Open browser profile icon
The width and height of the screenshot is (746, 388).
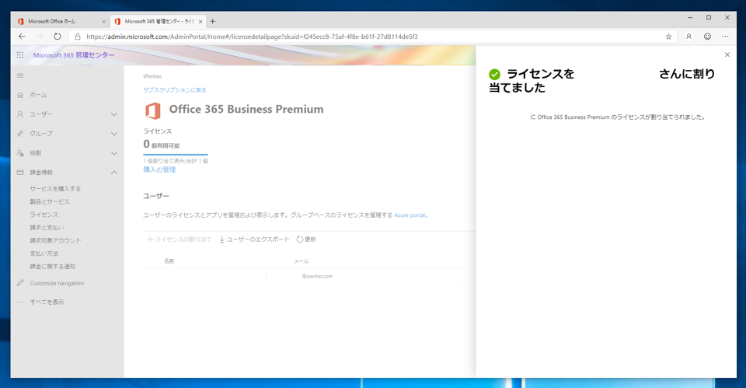click(x=688, y=37)
